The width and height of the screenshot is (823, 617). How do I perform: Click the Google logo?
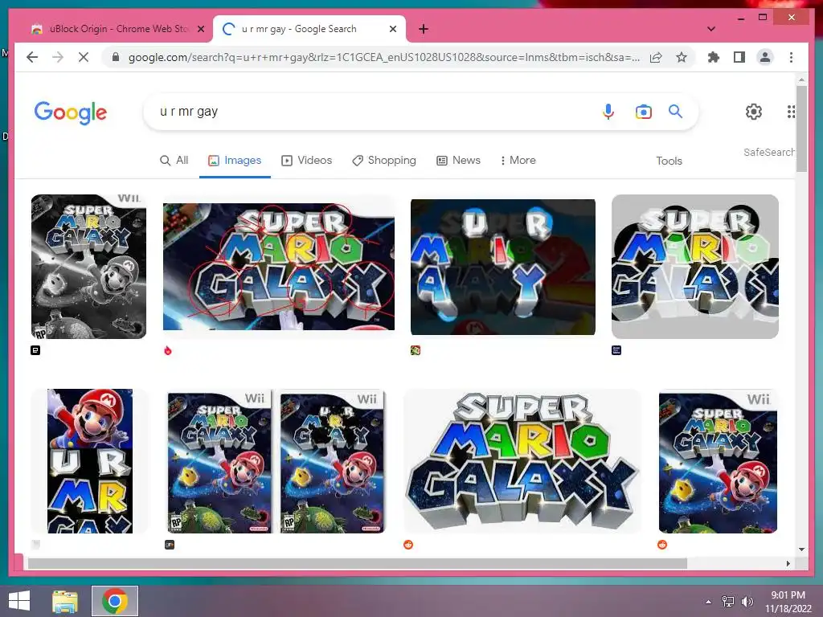point(71,112)
